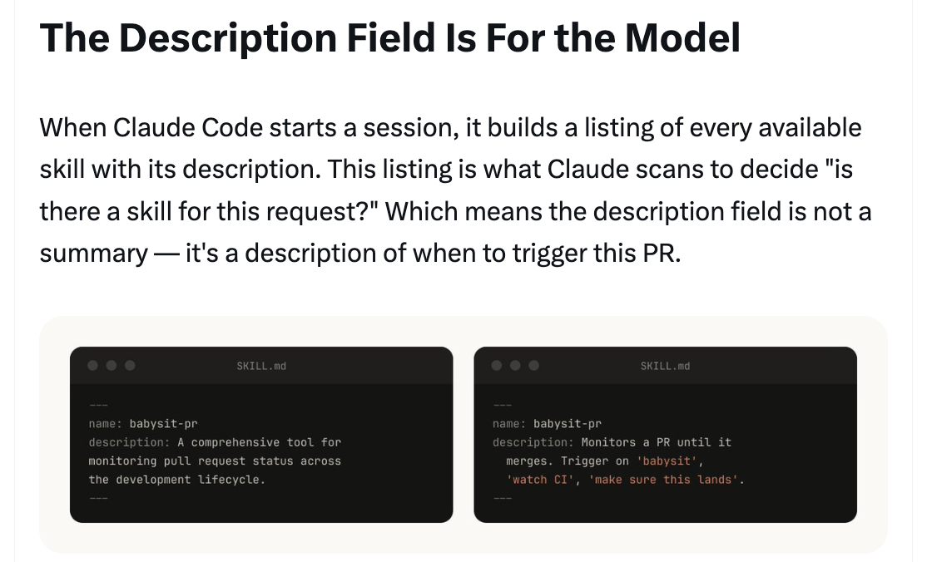
Task: Click the orange 'watch CI' trigger string
Action: click(540, 480)
